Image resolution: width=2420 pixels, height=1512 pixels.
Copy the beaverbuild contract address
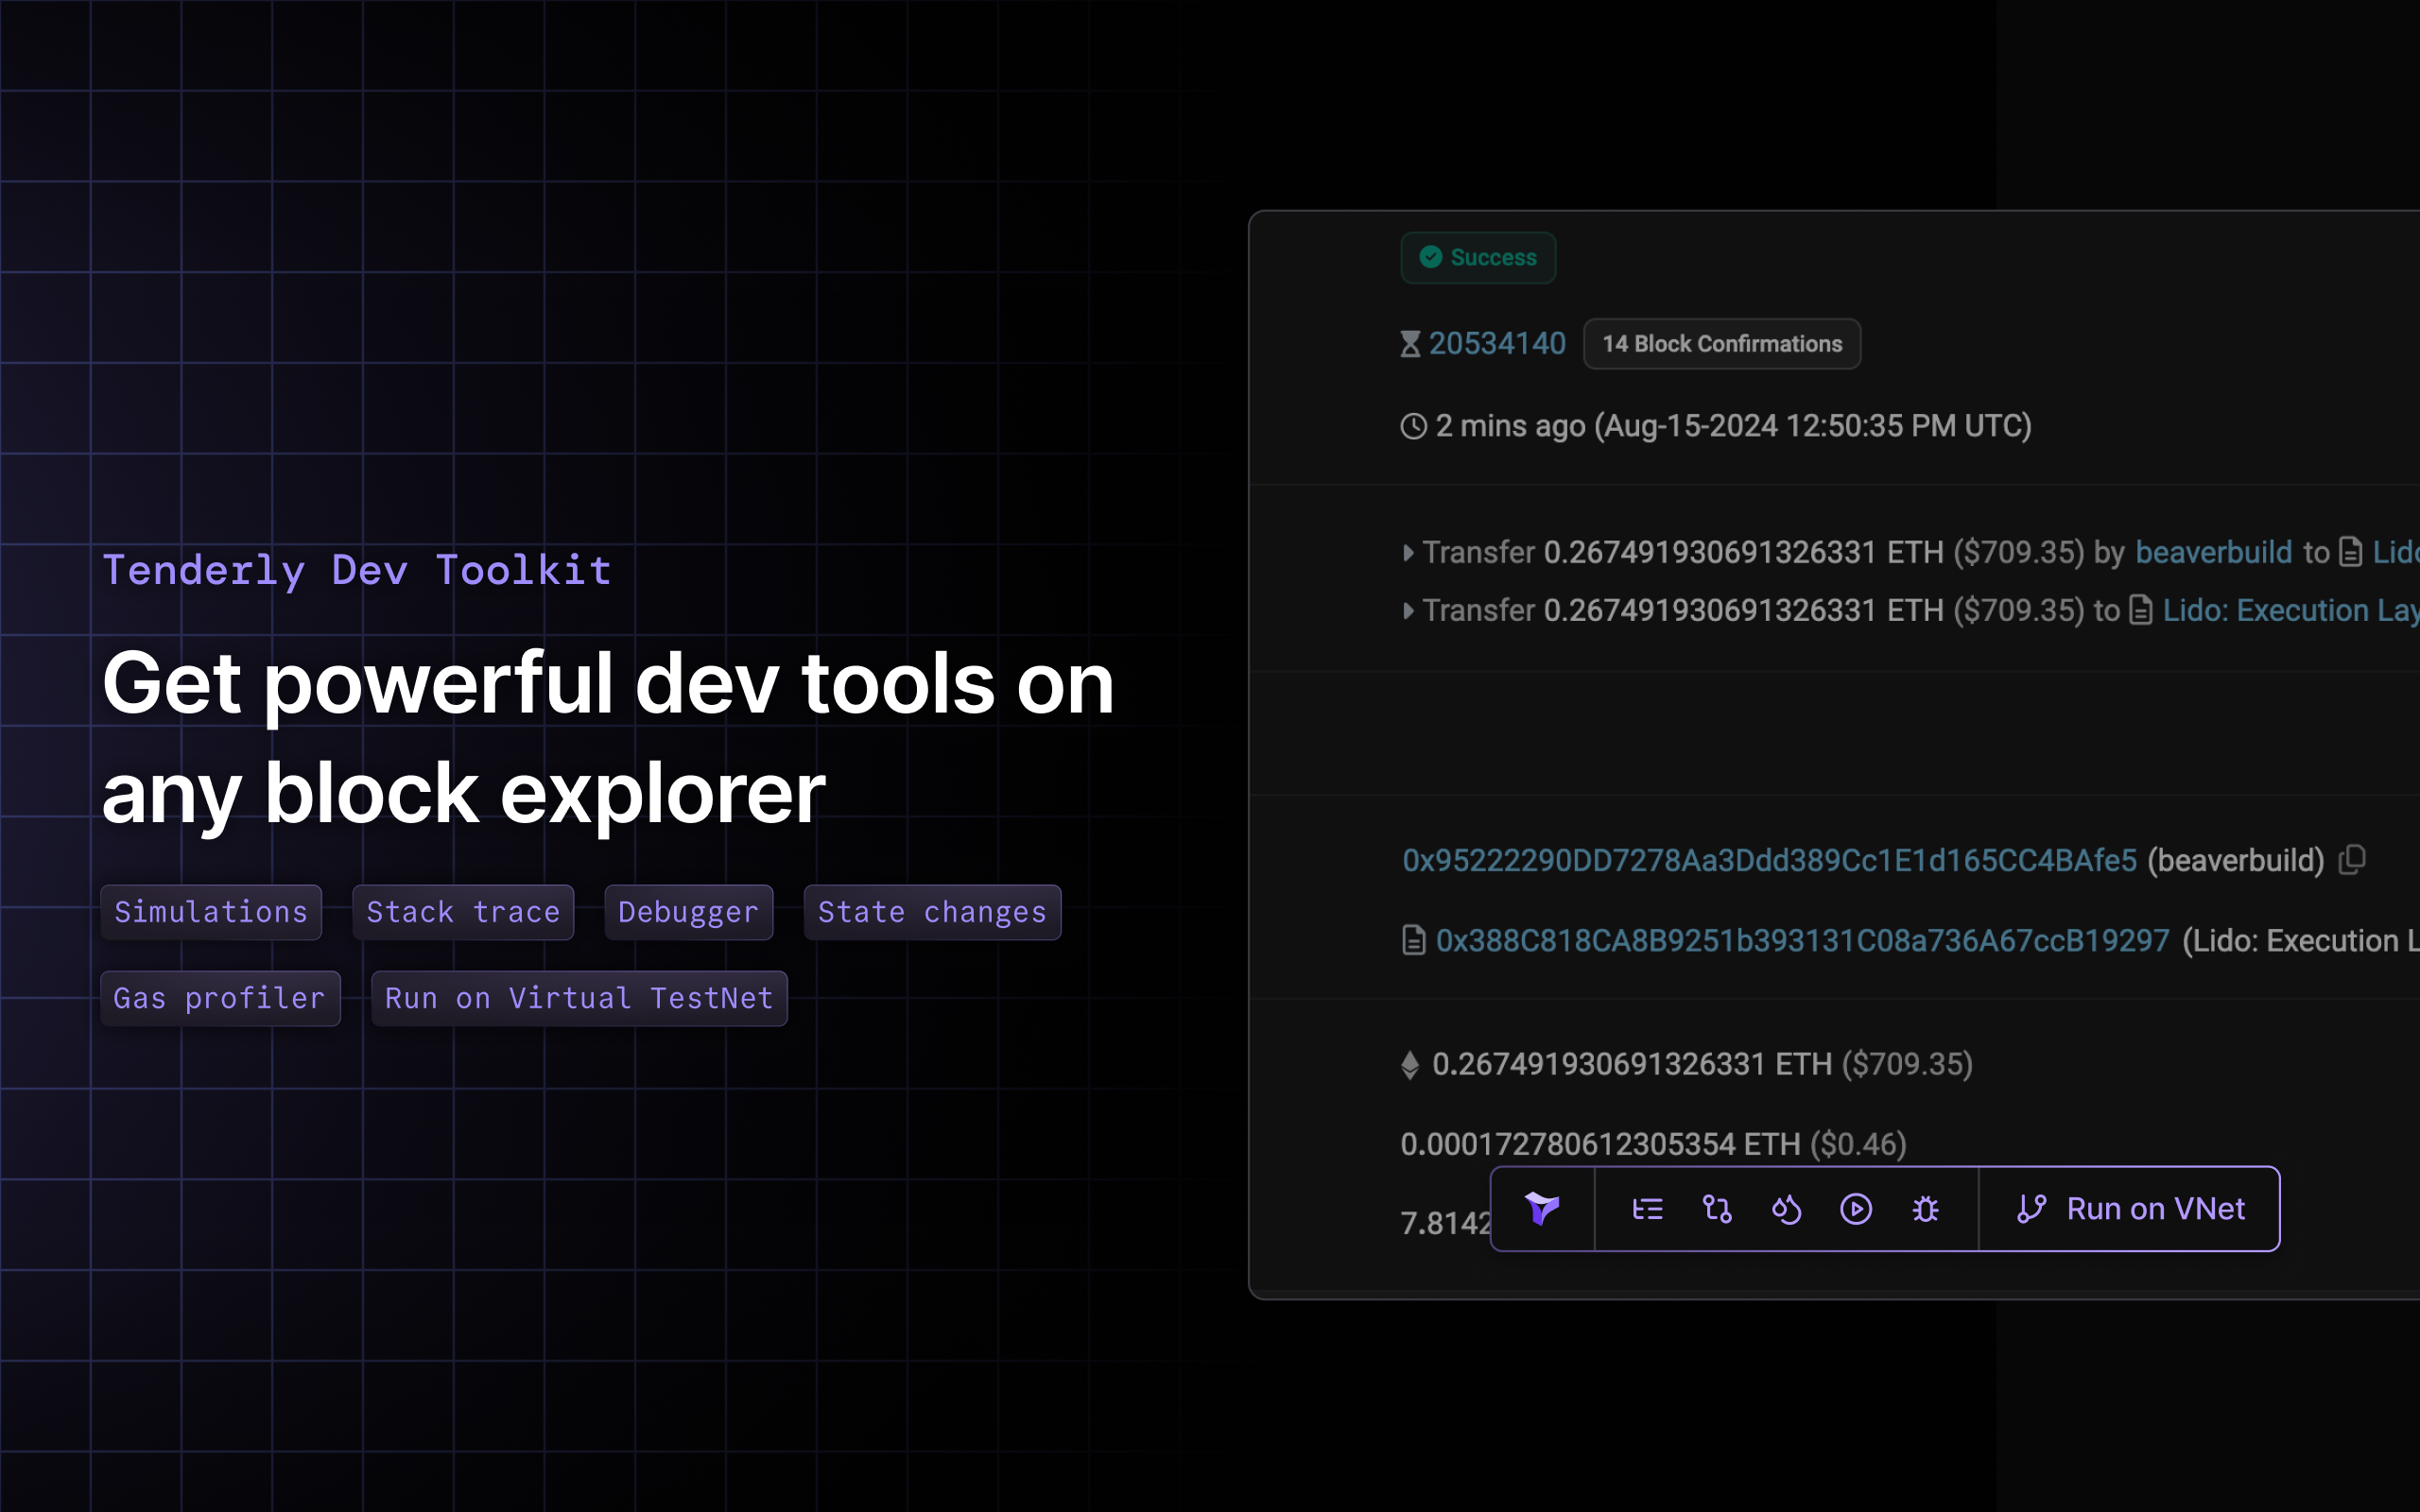tap(2354, 859)
